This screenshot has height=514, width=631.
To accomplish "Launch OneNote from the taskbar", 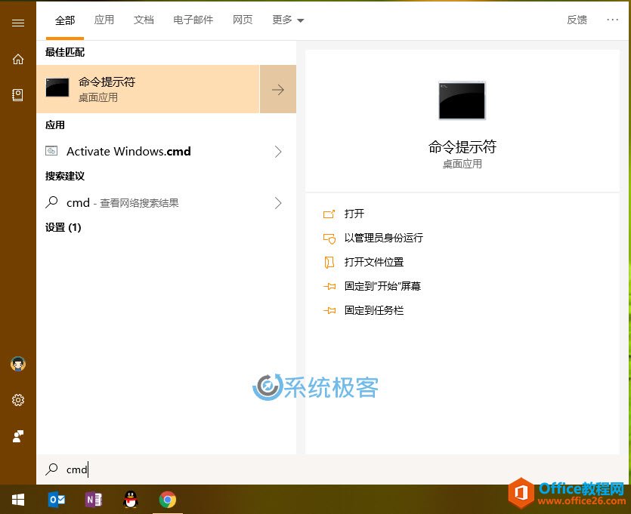I will [94, 500].
